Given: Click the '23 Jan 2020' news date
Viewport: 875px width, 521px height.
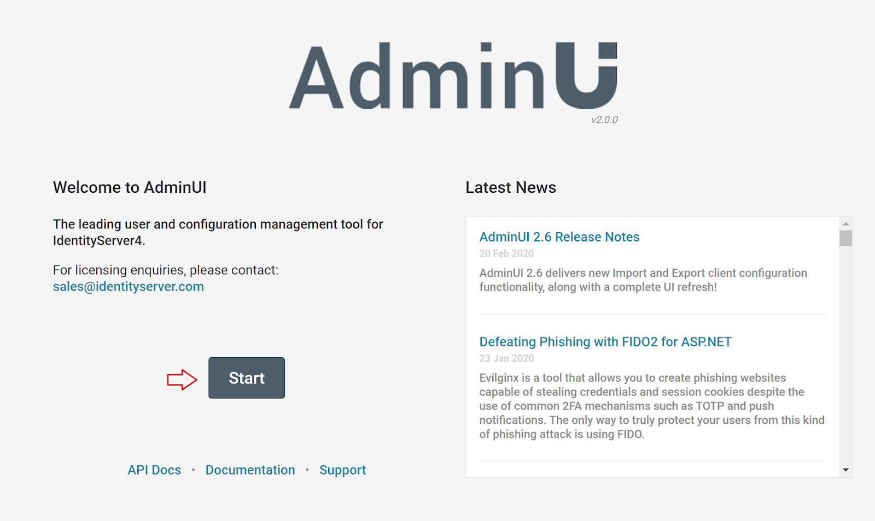Looking at the screenshot, I should click(506, 358).
